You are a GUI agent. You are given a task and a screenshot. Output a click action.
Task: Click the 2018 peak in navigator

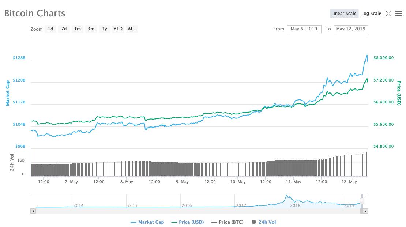(287, 196)
